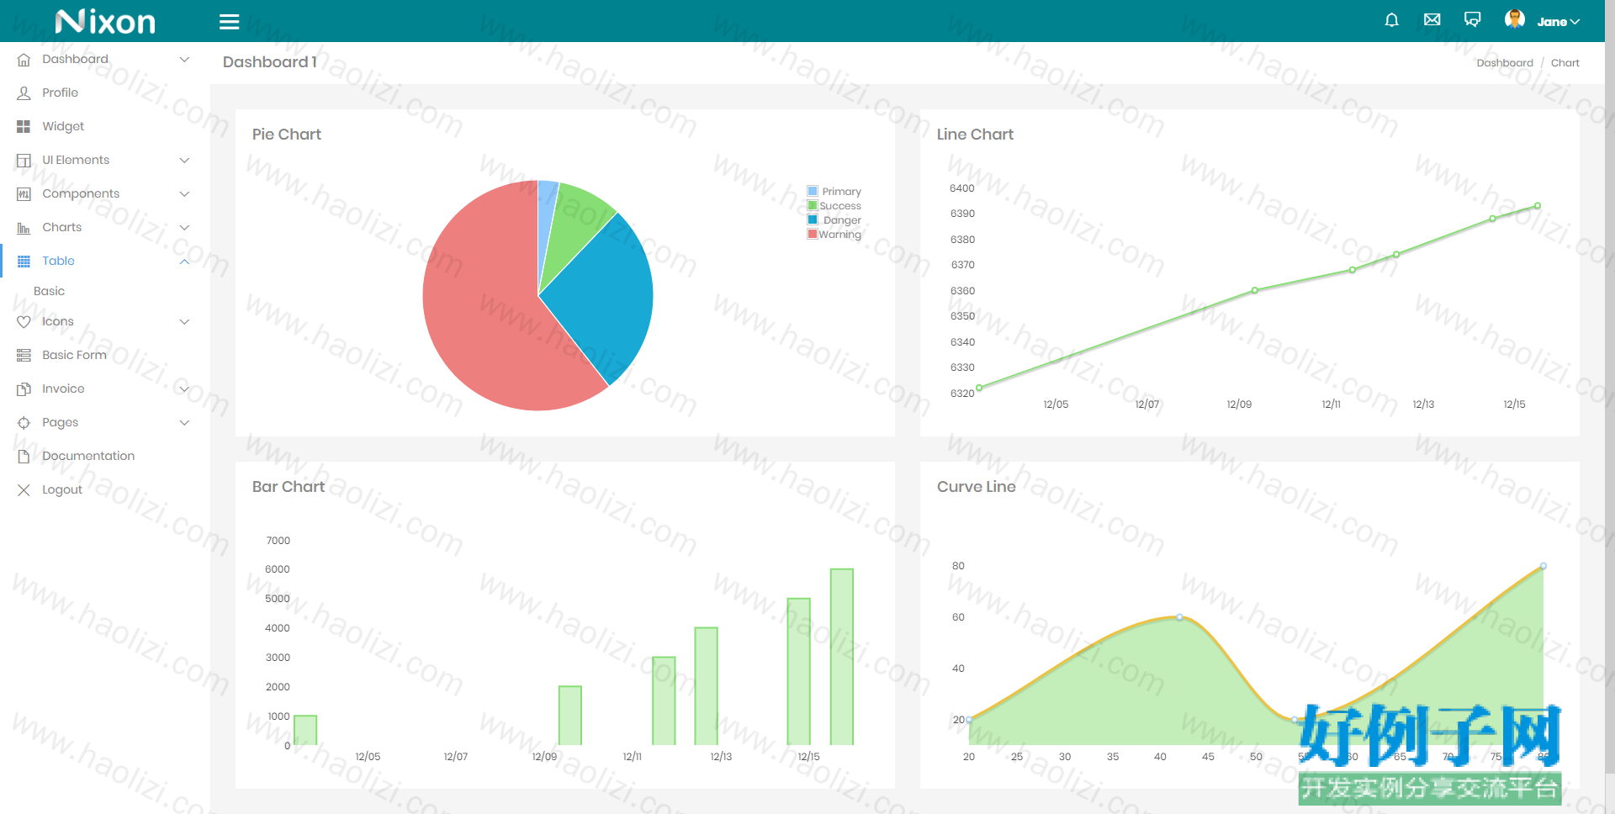Toggle the hamburger sidebar menu

coord(229,22)
